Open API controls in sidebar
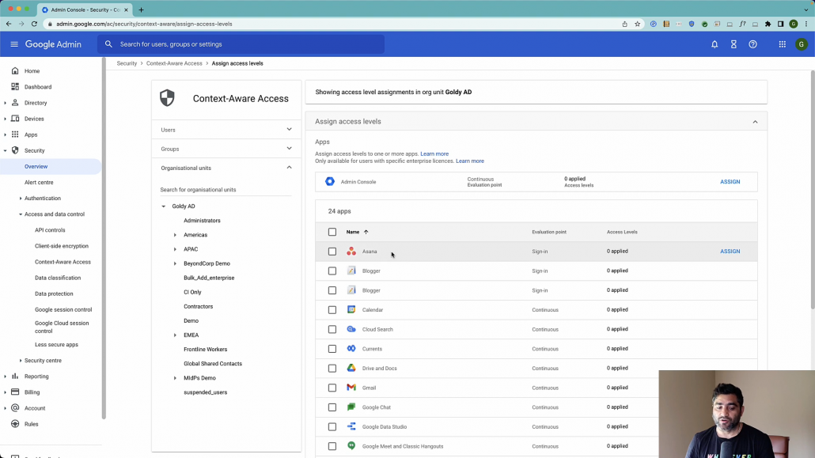This screenshot has width=815, height=458. point(50,229)
